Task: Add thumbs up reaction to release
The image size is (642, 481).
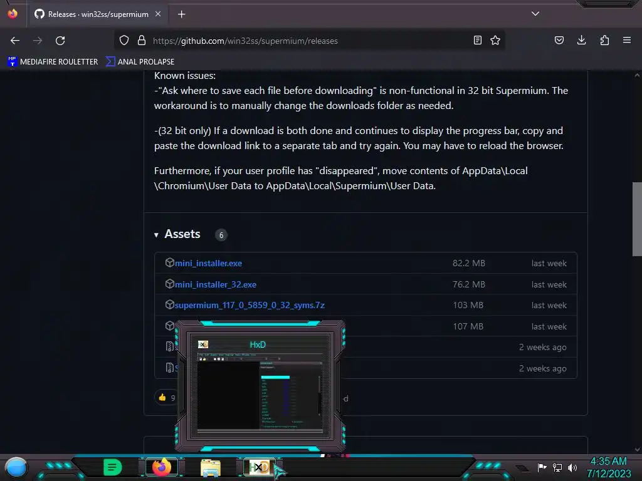Action: (x=165, y=398)
